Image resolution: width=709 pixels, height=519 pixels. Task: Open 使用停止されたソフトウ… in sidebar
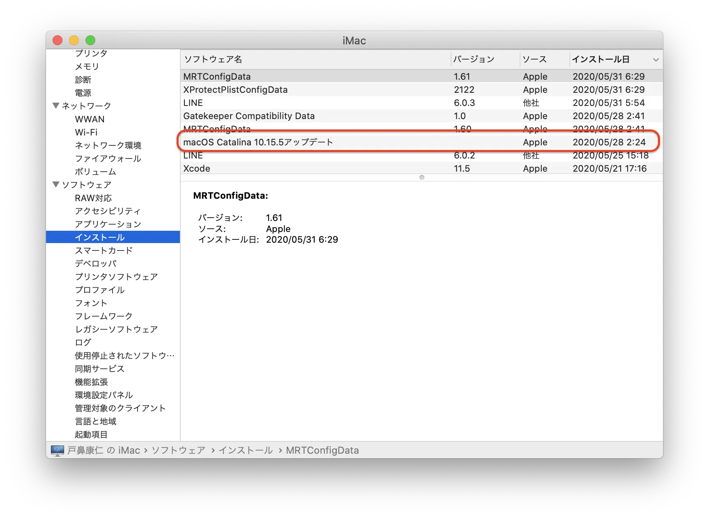coord(124,356)
